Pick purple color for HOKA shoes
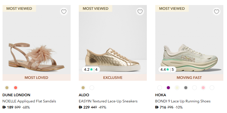 [x=168, y=88]
